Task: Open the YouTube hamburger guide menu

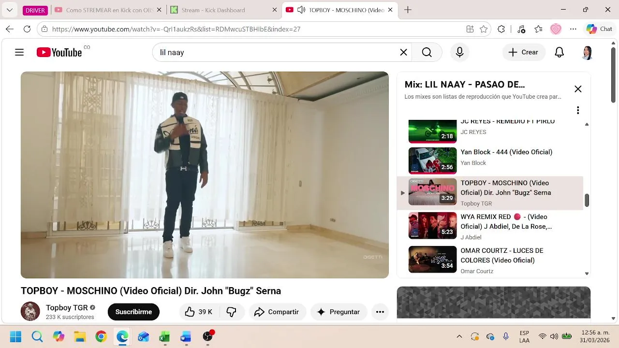Action: (x=19, y=52)
